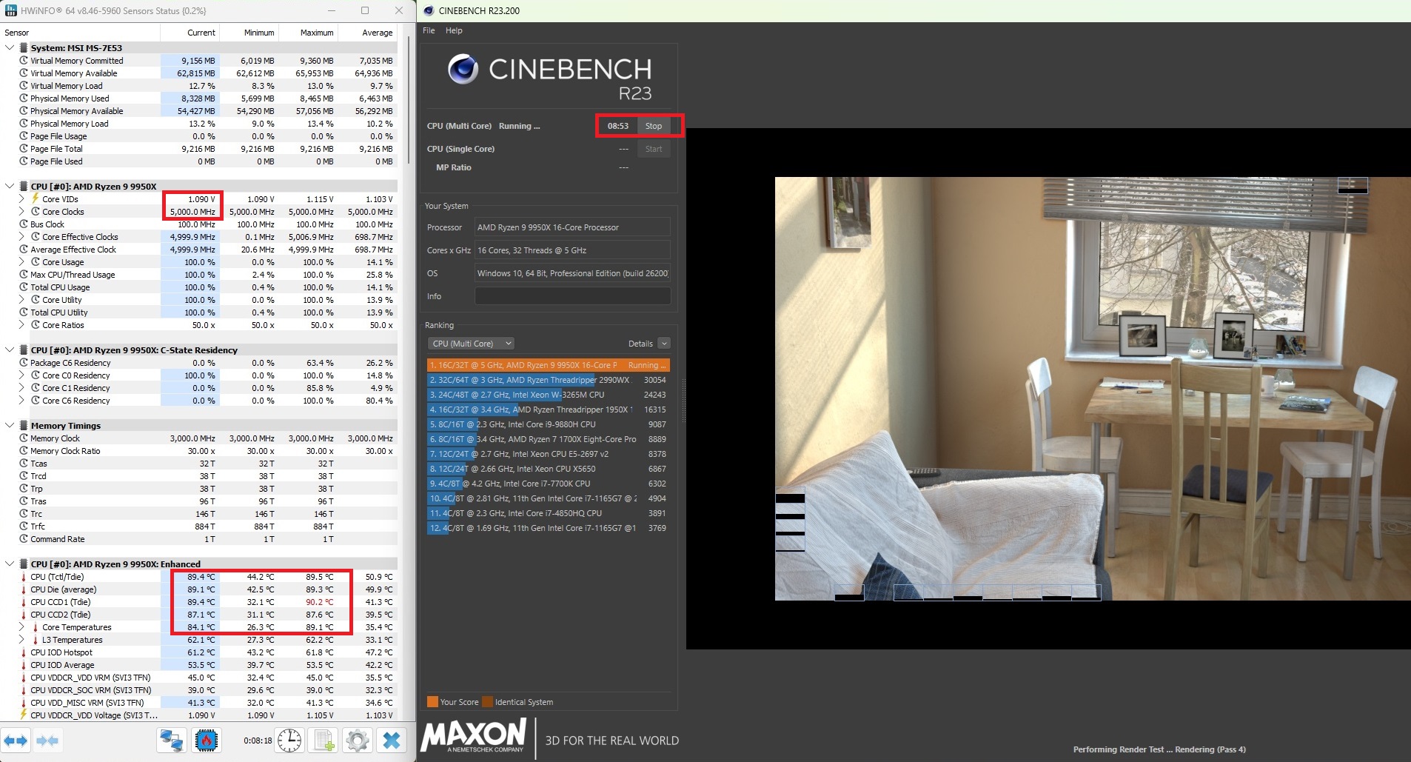This screenshot has height=762, width=1411.
Task: Start logging with the sheet-plus icon
Action: [x=324, y=740]
